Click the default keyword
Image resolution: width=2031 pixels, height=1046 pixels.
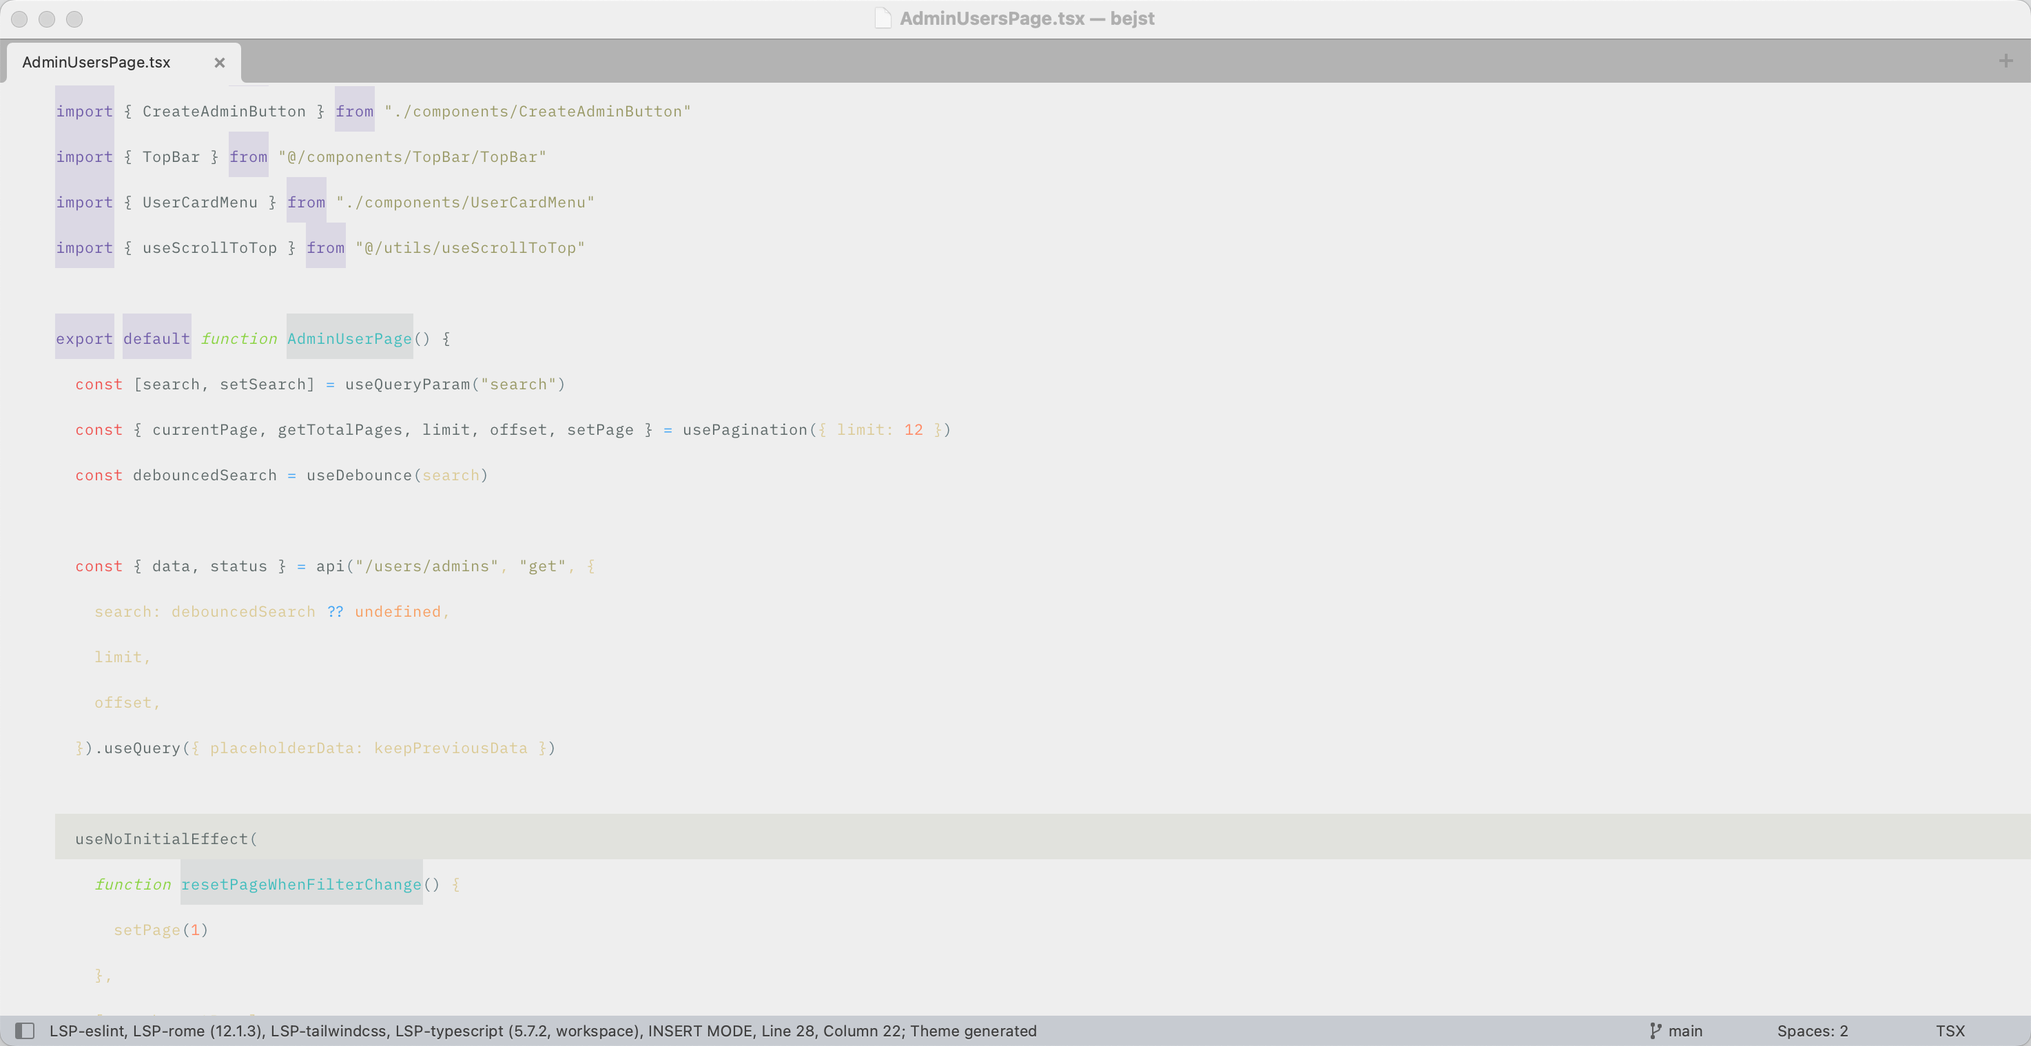pyautogui.click(x=156, y=338)
